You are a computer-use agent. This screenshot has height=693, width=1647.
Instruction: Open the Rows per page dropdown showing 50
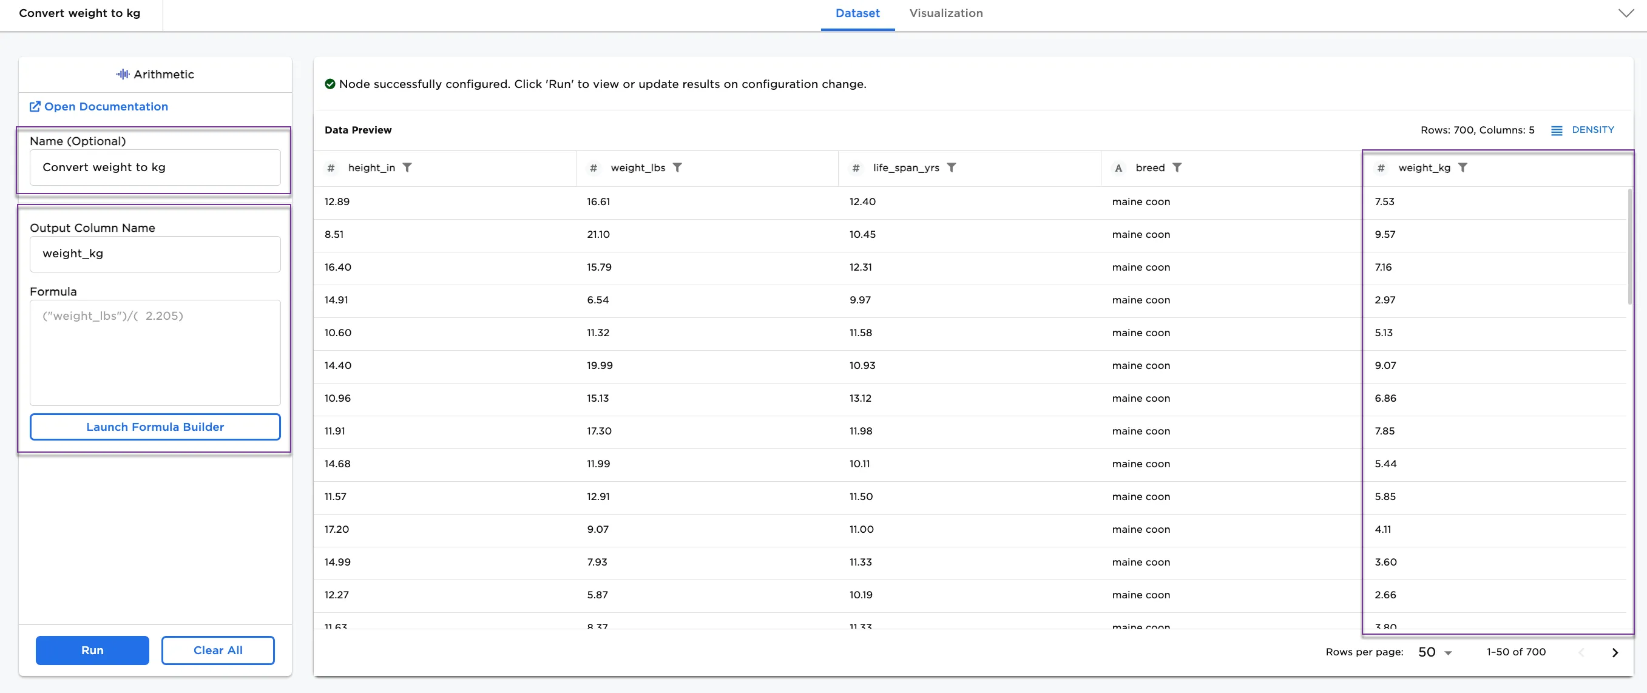[1435, 652]
